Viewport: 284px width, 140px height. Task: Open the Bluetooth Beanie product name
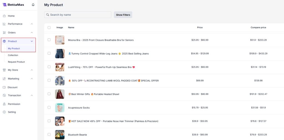(x=77, y=135)
